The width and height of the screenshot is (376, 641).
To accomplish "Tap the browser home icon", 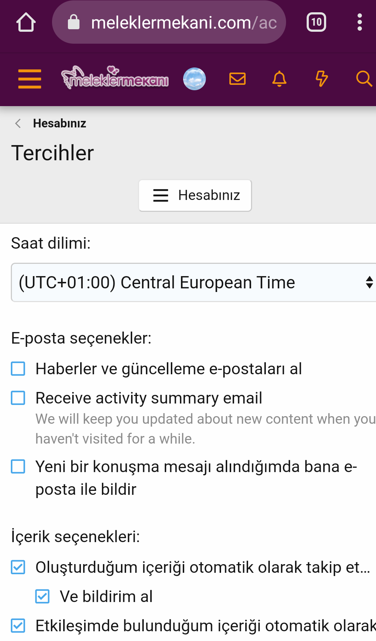I will [x=26, y=22].
